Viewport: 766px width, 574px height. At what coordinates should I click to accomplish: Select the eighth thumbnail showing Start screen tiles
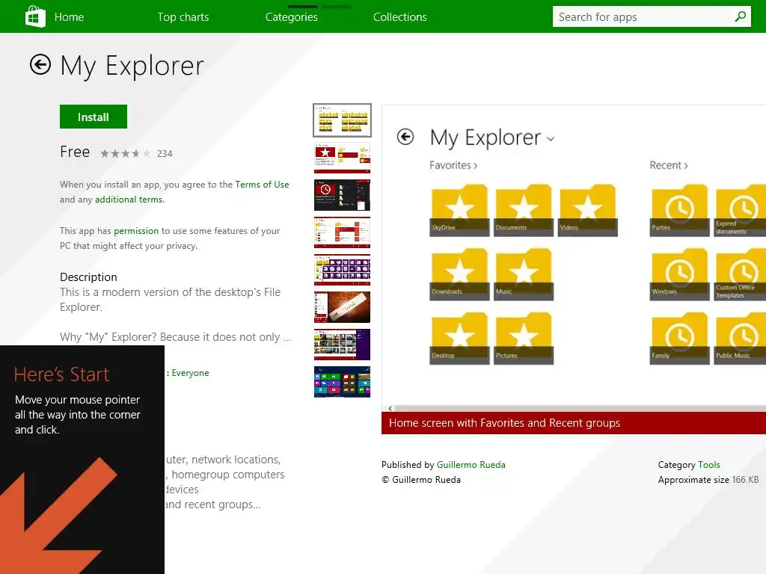coord(342,382)
